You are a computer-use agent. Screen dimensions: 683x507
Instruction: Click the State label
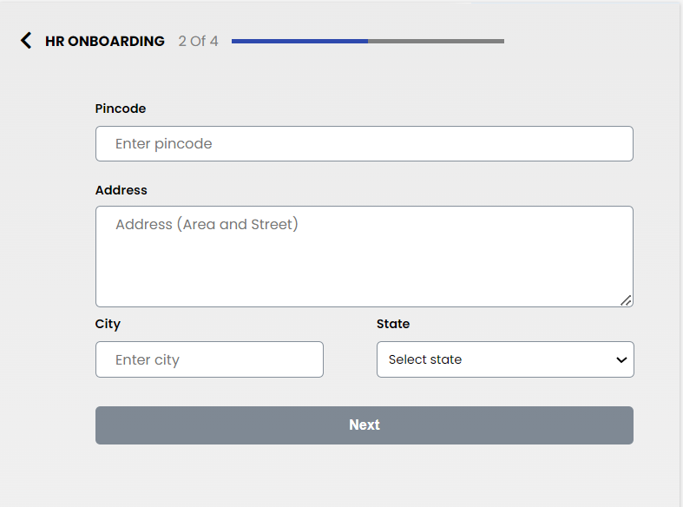[x=393, y=324]
